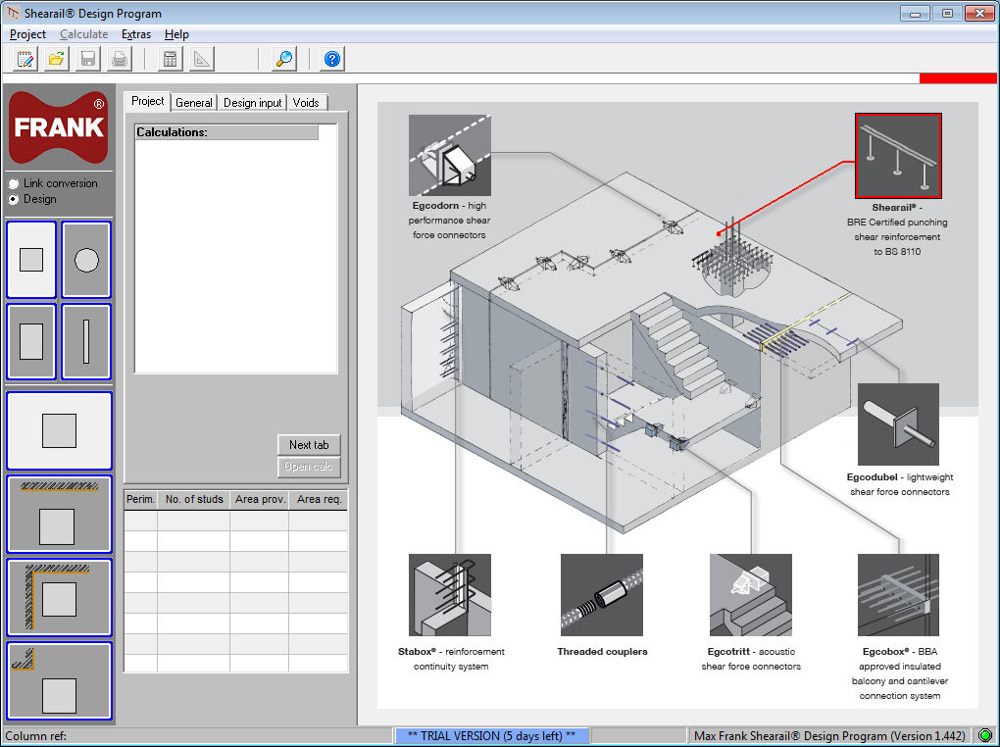Choose the corner column type icon

59,598
